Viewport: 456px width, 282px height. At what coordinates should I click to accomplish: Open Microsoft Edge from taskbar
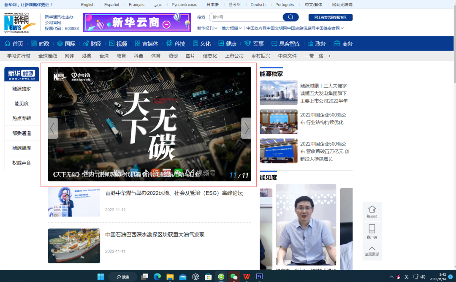pos(157,277)
